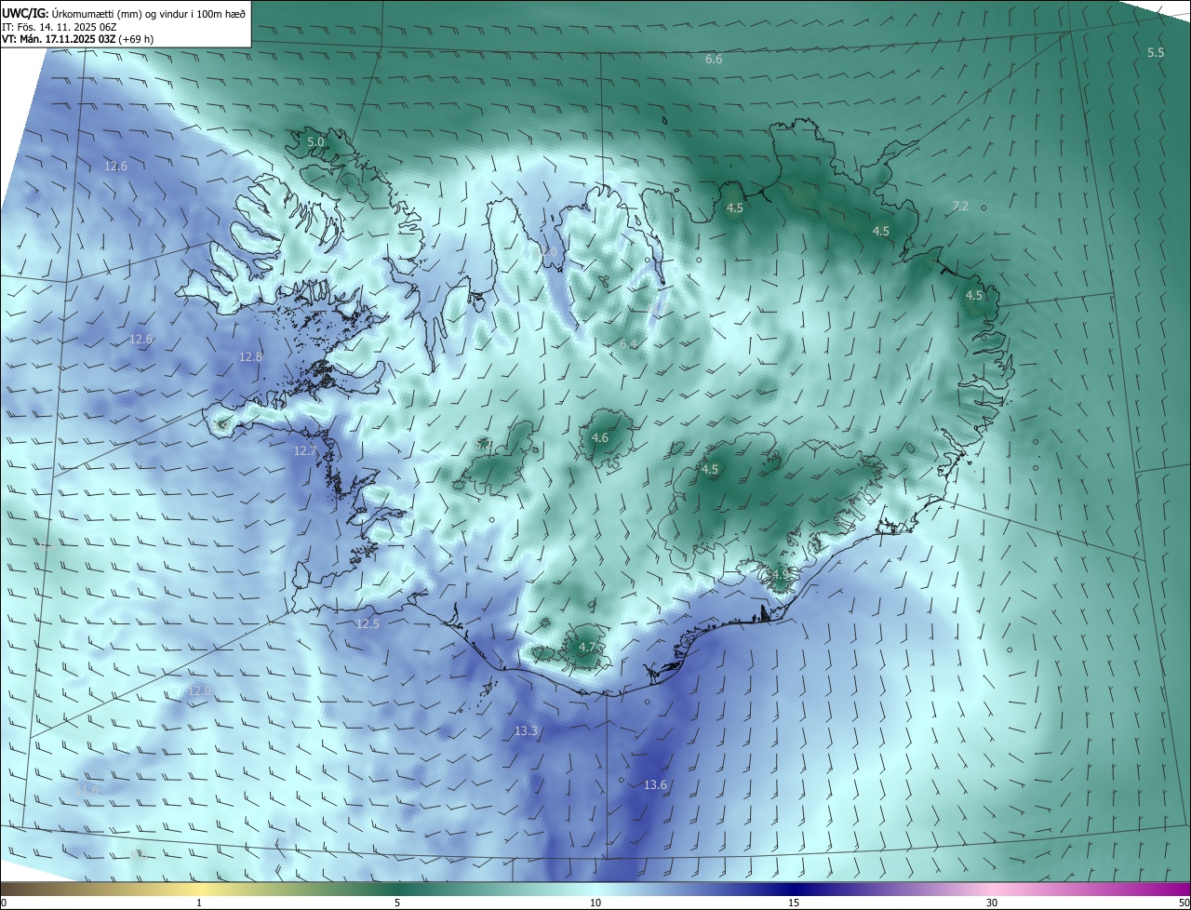Click the 12.8 label over Breiðafjörður bay
Viewport: 1191px width, 910px height.
250,356
